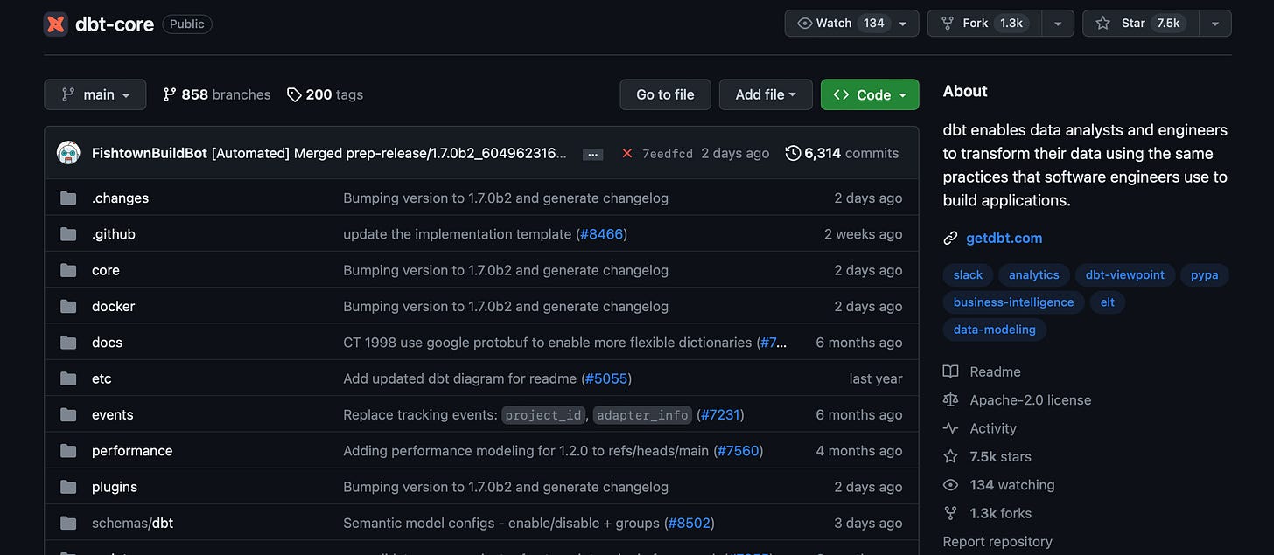
Task: Click the folder icon next to performance
Action: tap(68, 451)
